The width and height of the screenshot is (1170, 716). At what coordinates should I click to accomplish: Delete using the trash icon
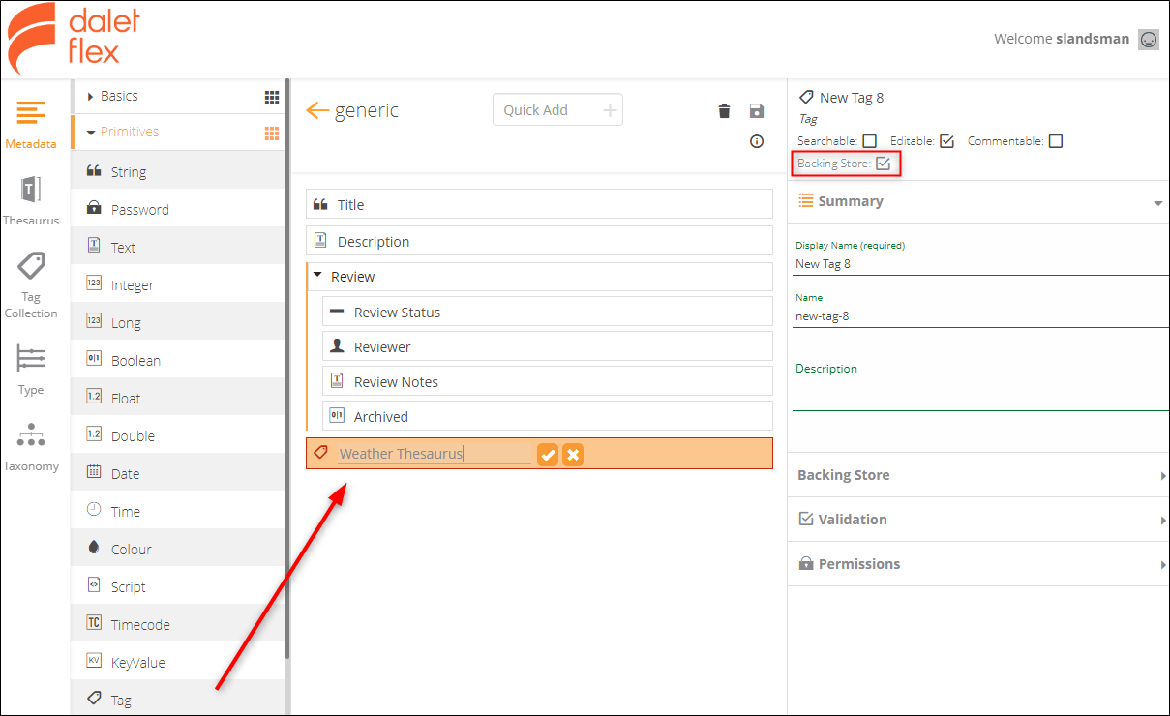[x=724, y=111]
